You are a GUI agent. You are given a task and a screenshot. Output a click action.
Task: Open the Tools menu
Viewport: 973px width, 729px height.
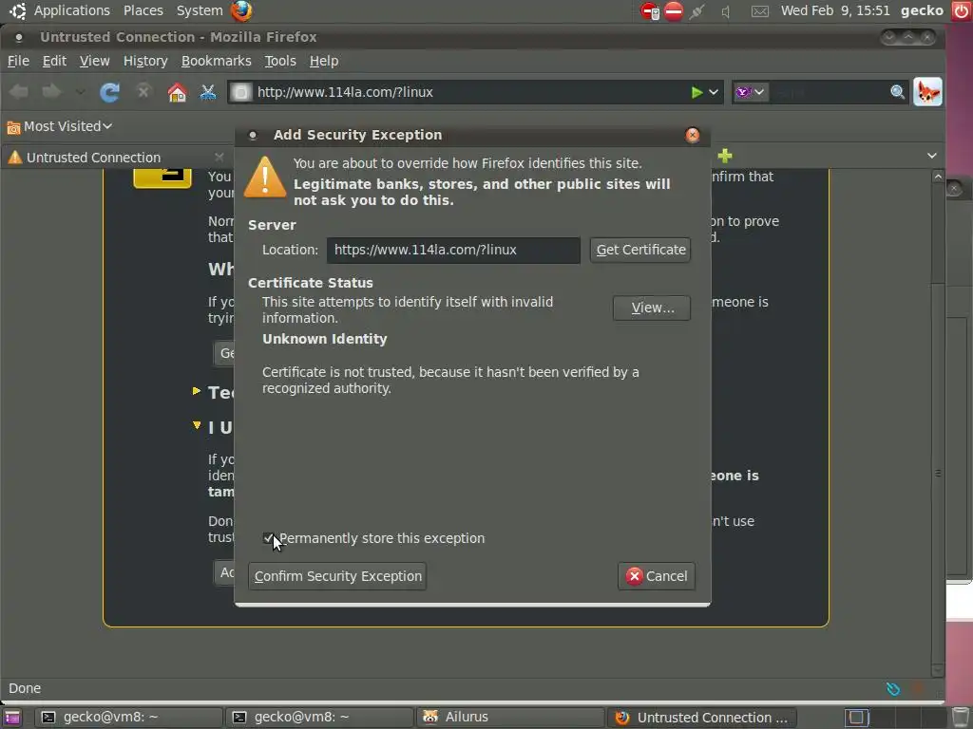tap(280, 61)
